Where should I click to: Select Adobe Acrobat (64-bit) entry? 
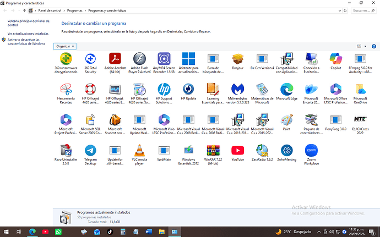click(115, 63)
